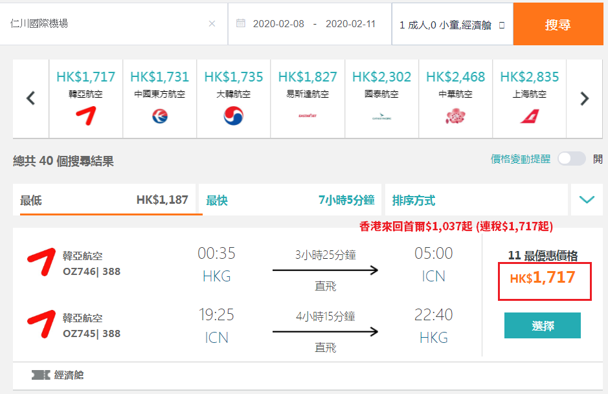Image resolution: width=608 pixels, height=394 pixels.
Task: Click the 選擇 button for the 韓亞航空 flight
Action: [x=543, y=325]
